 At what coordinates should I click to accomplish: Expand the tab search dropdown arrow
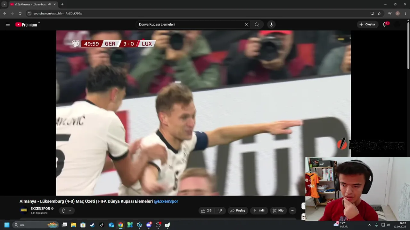point(4,4)
